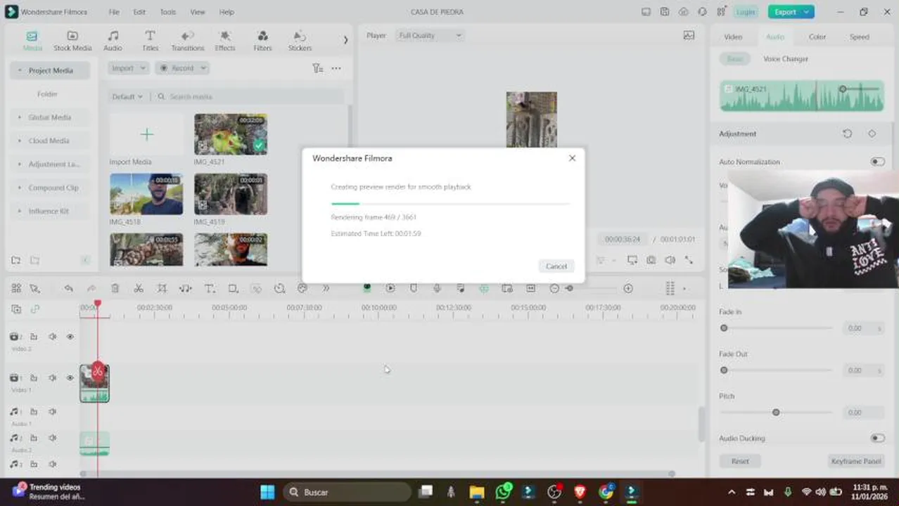The width and height of the screenshot is (899, 506).
Task: Open the Titles panel
Action: pyautogui.click(x=150, y=41)
